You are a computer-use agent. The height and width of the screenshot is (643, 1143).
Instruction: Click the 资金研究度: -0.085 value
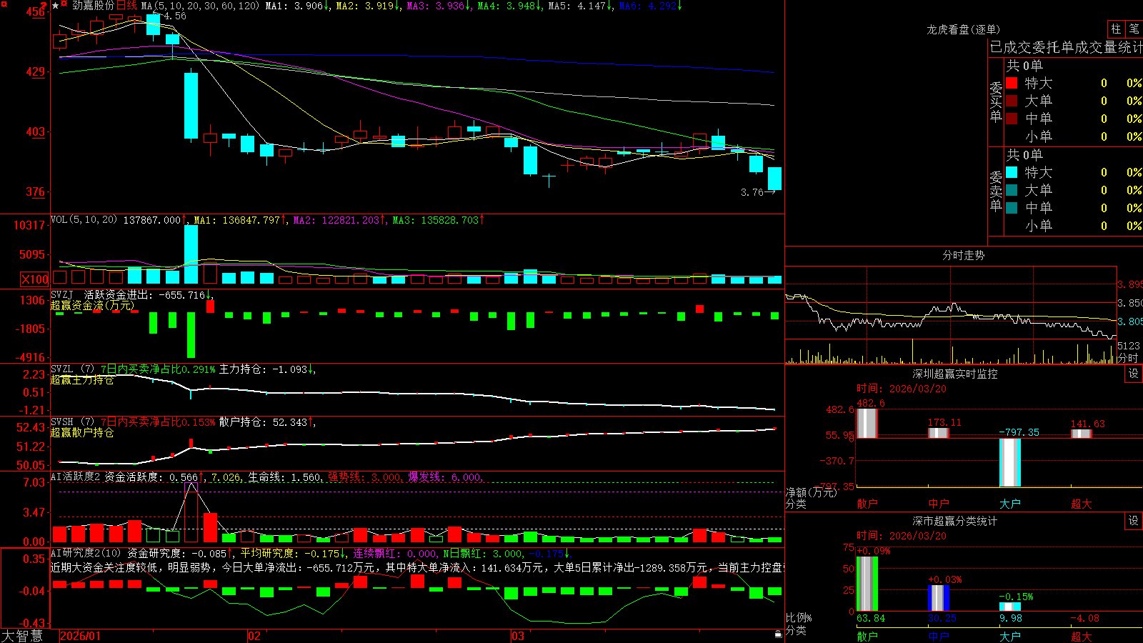176,553
